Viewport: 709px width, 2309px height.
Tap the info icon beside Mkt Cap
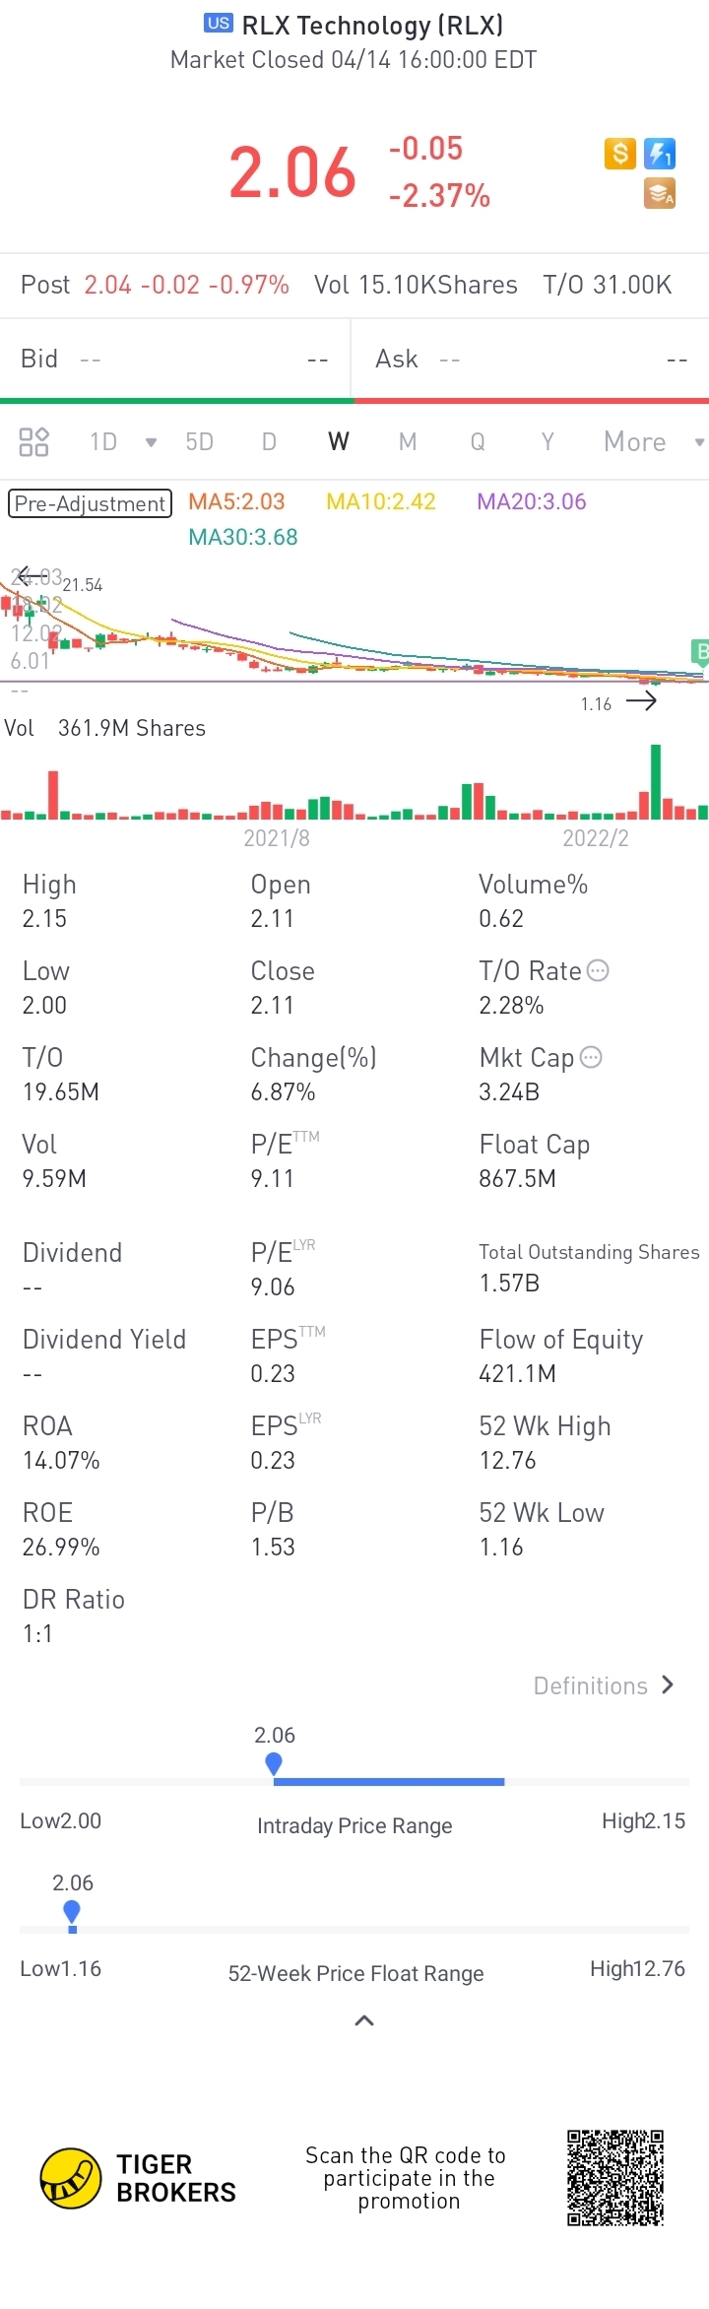[x=591, y=1057]
